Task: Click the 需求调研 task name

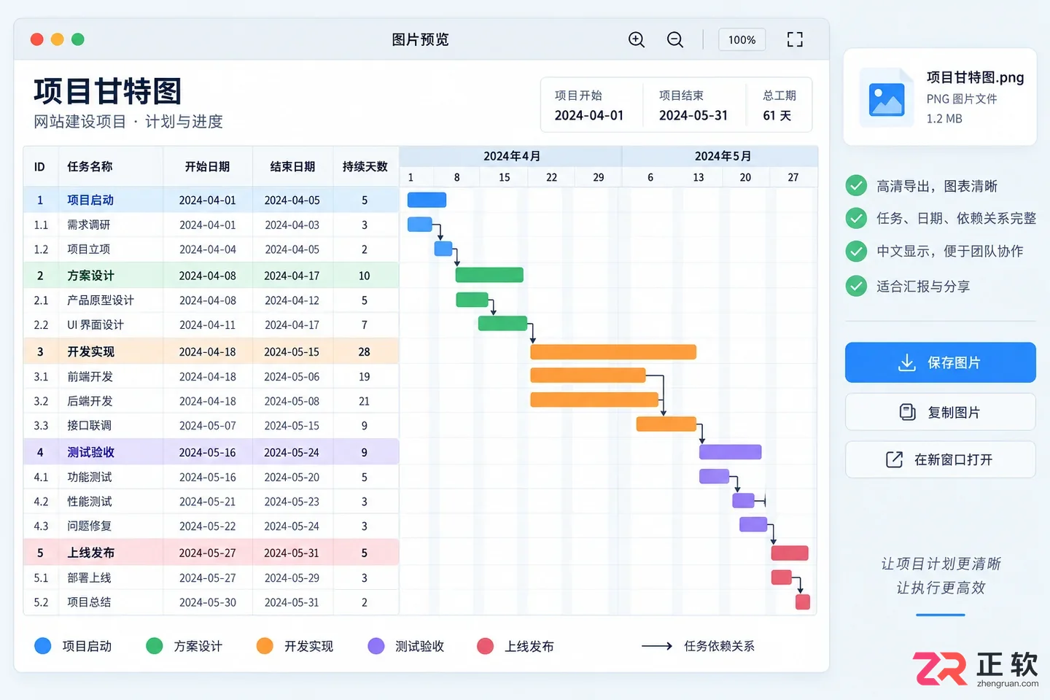Action: (x=89, y=225)
